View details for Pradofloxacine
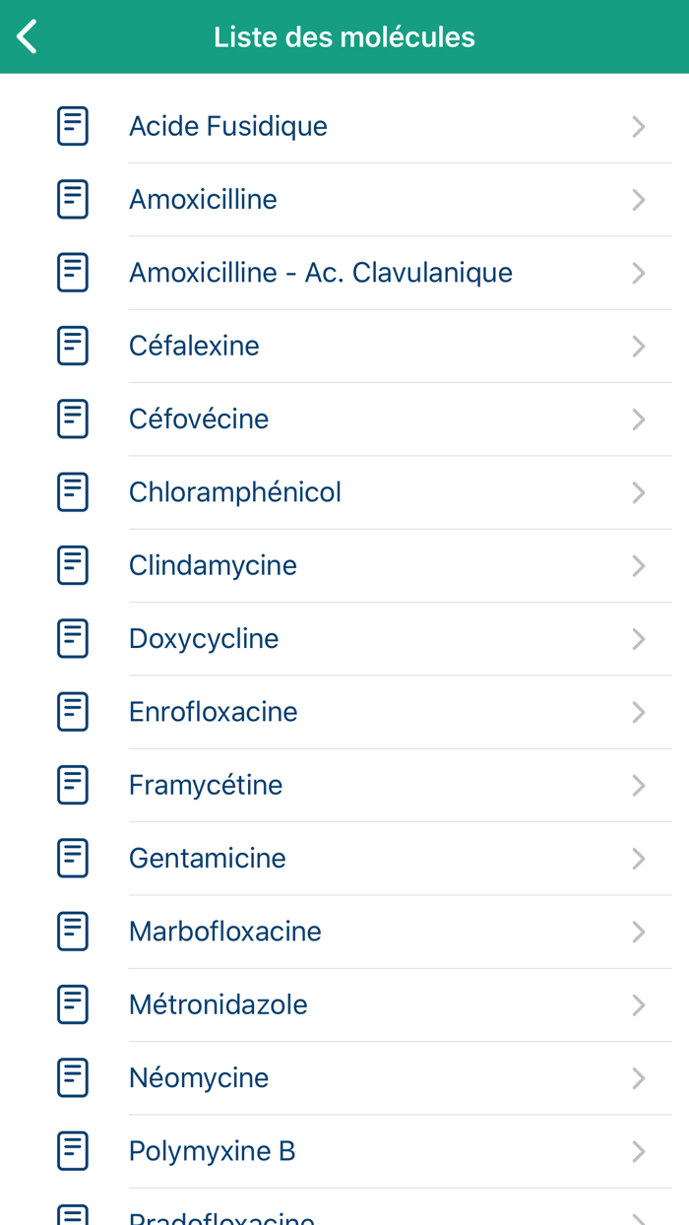The height and width of the screenshot is (1225, 689). pyautogui.click(x=344, y=1215)
